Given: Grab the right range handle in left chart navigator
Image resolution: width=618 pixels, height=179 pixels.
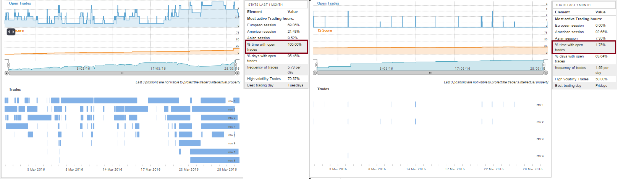Looking at the screenshot, I should click(x=236, y=64).
